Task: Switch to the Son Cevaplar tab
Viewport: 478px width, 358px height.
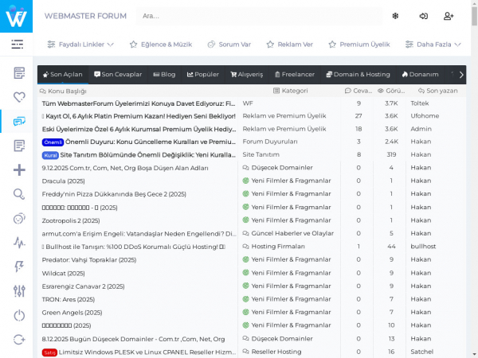Action: coord(118,75)
